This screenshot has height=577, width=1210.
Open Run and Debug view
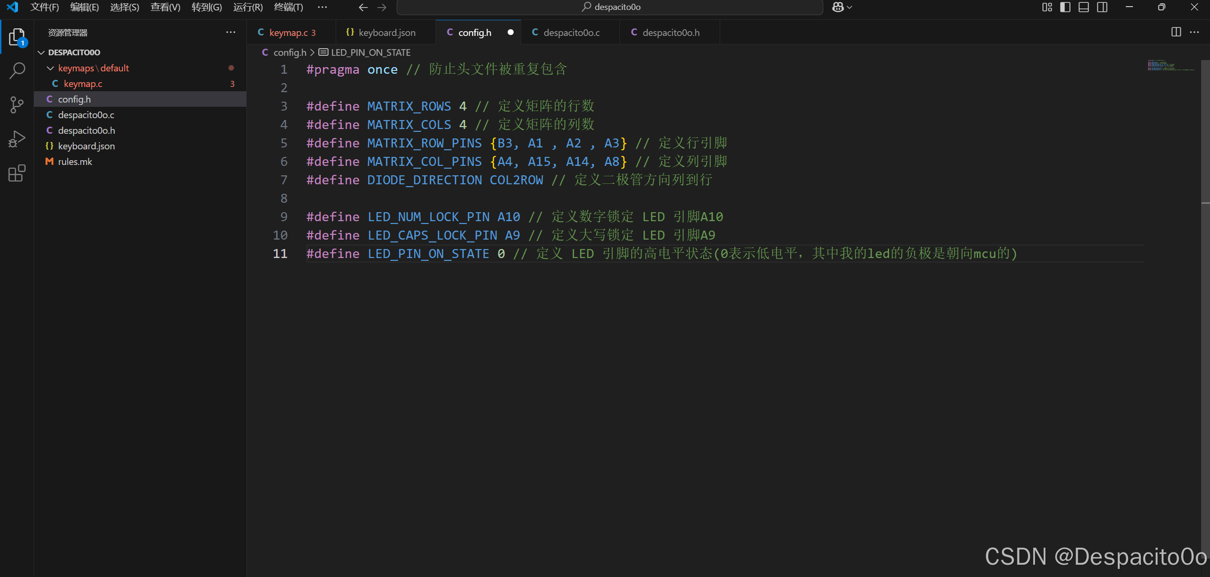coord(17,139)
